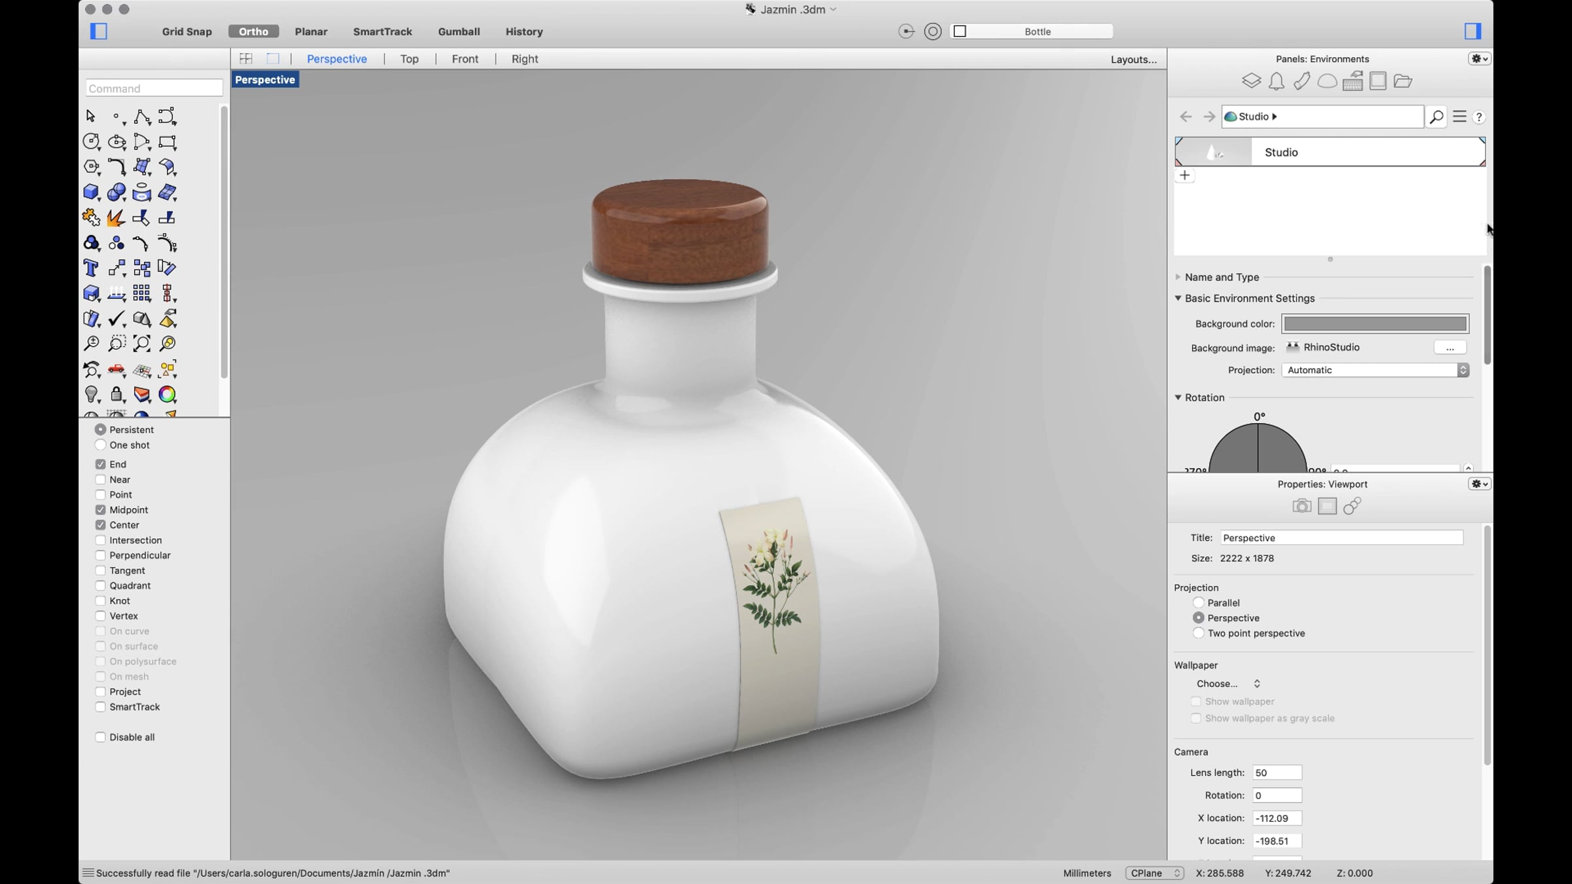
Task: Open the Libraries folder panel icon
Action: (x=1403, y=81)
